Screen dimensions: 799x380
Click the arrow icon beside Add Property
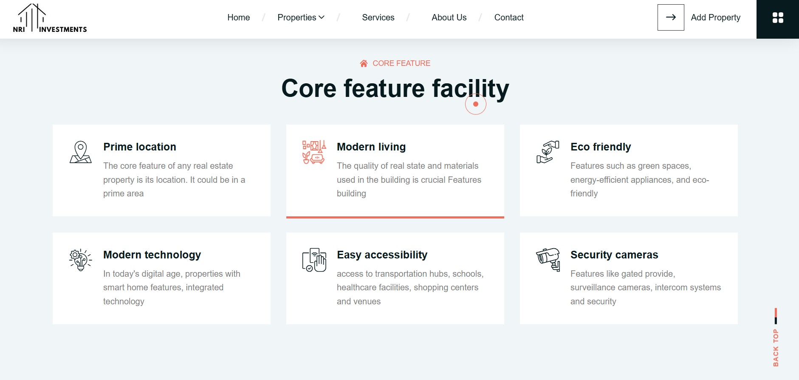point(670,17)
